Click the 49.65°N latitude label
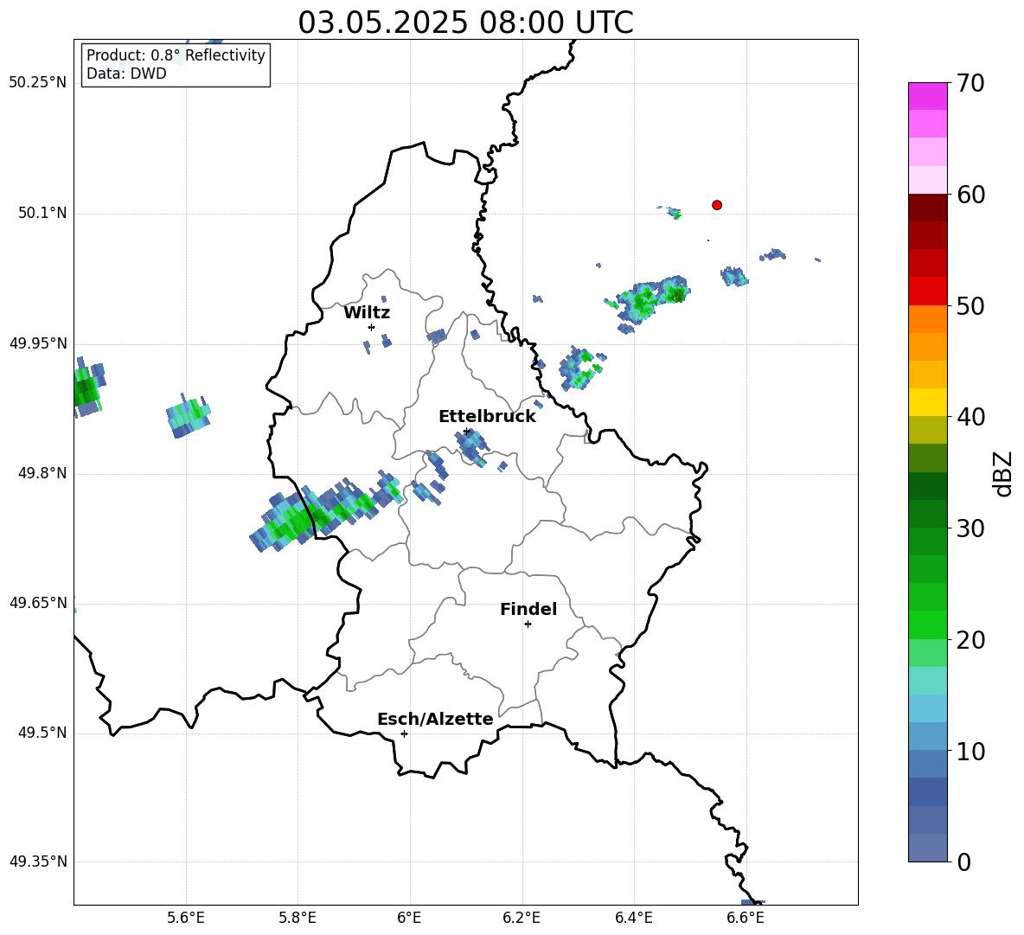Image resolution: width=1024 pixels, height=935 pixels. point(38,602)
